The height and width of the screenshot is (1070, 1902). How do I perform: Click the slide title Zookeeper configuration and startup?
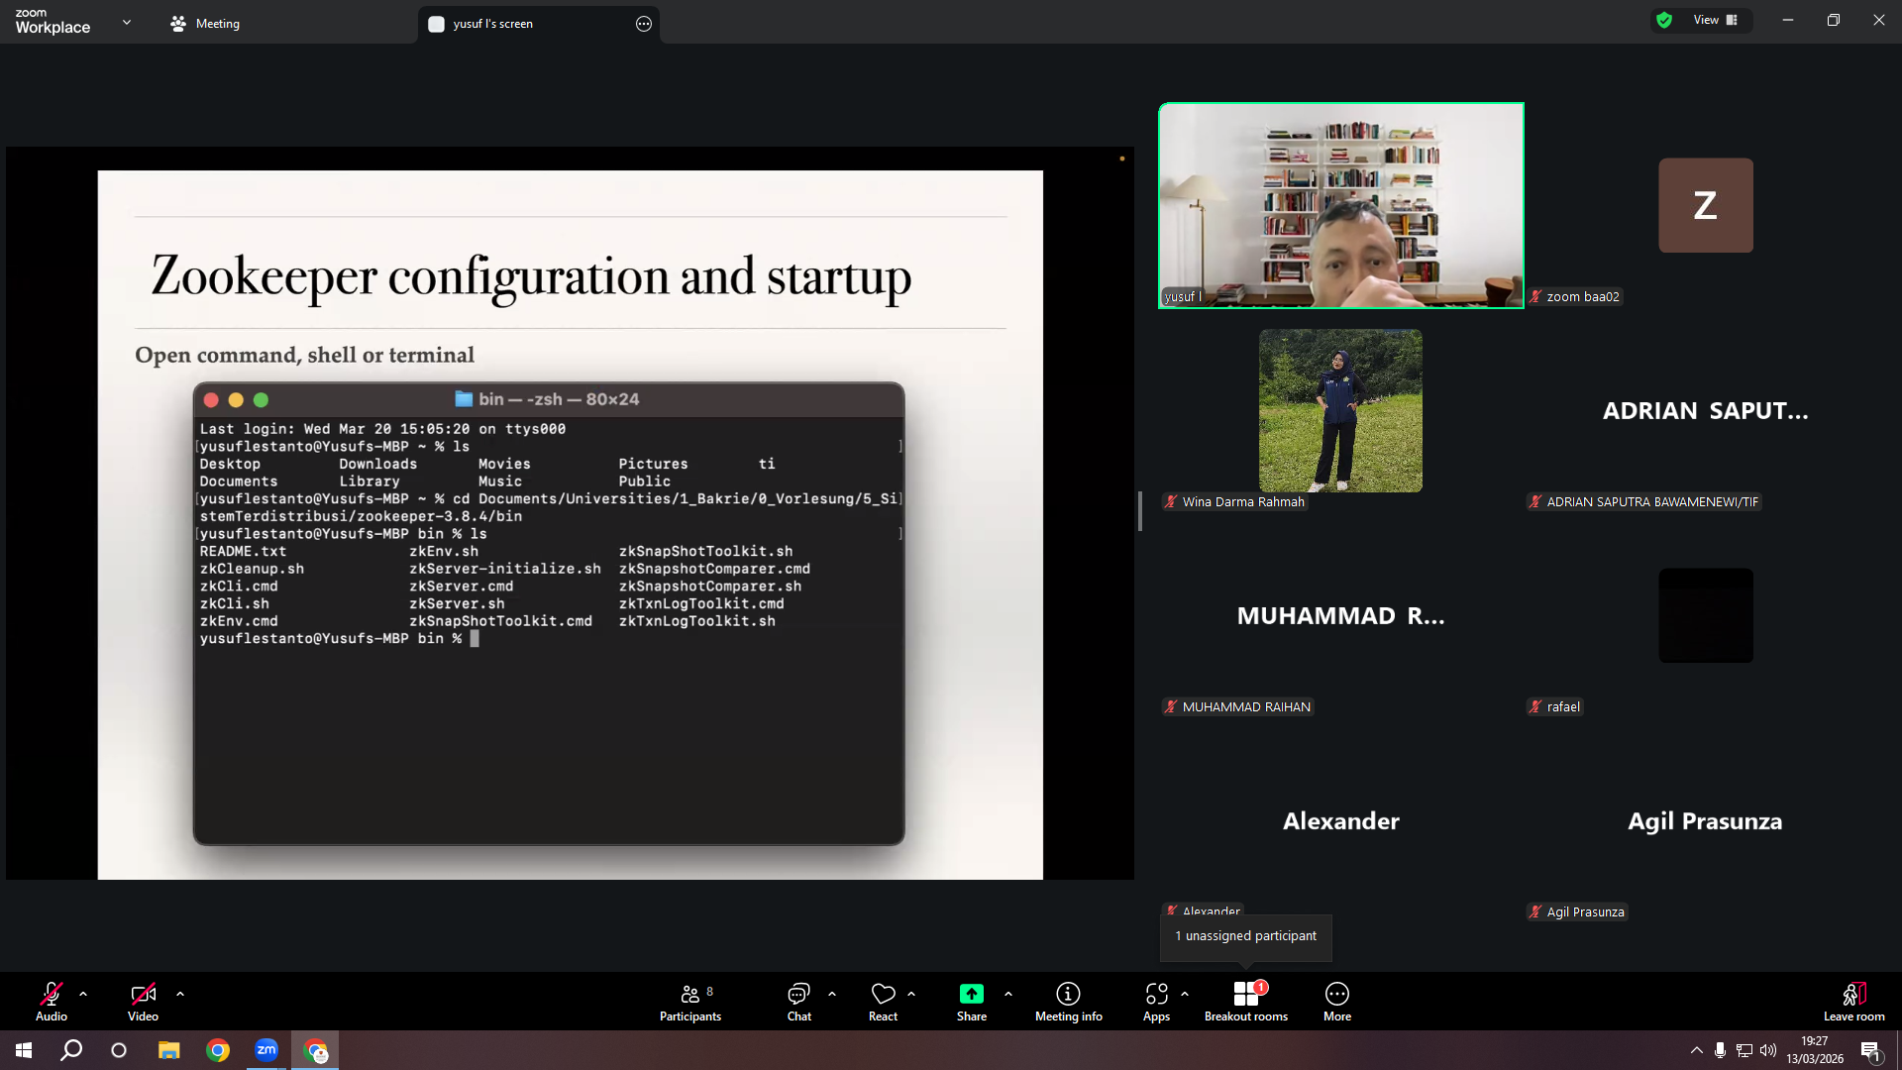pyautogui.click(x=531, y=275)
